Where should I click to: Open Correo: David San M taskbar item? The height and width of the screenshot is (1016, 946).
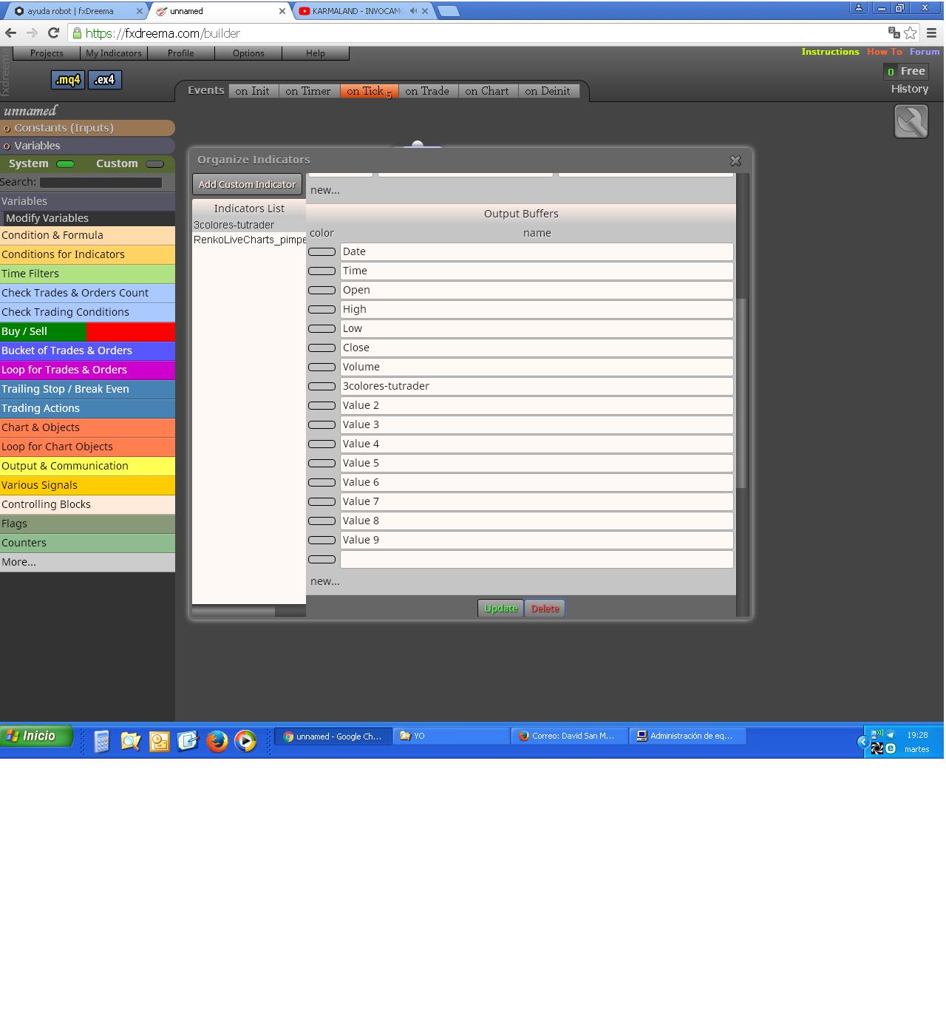coord(569,736)
